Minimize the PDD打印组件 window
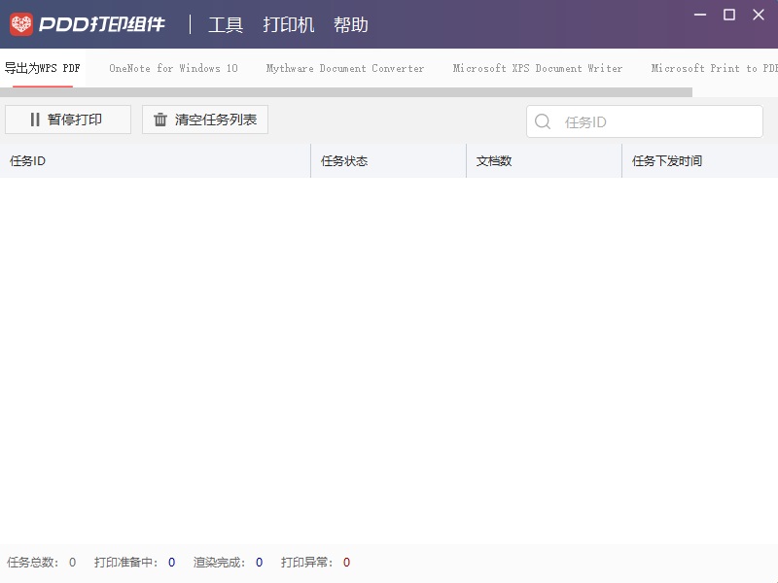 700,15
